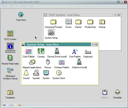Select the Drives icon in OS/2 System
Screen dimensions: 128x108
(69, 21)
